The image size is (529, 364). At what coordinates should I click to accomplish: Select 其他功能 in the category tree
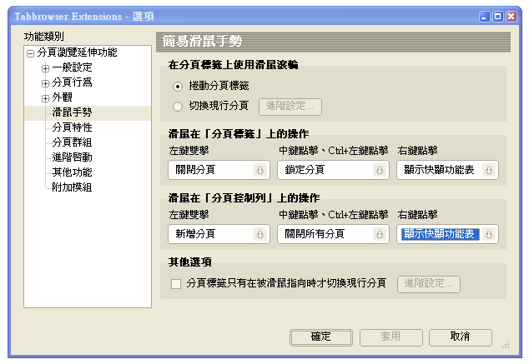(x=72, y=172)
